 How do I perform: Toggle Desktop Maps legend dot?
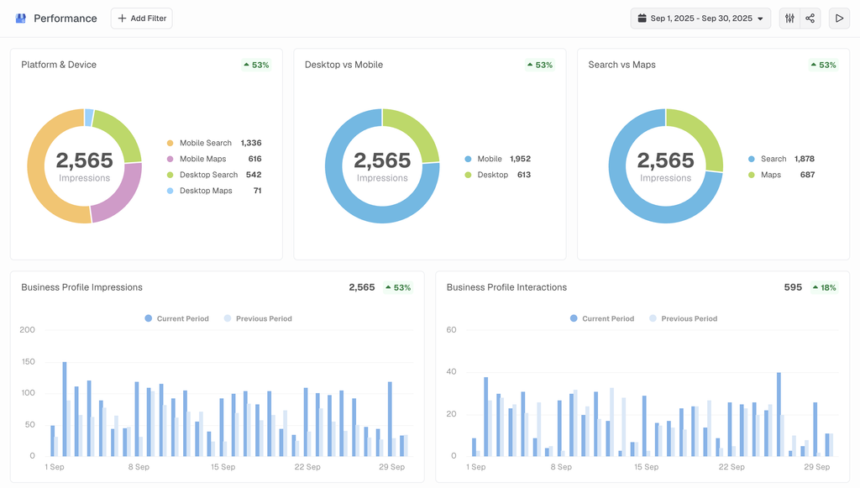pyautogui.click(x=170, y=191)
